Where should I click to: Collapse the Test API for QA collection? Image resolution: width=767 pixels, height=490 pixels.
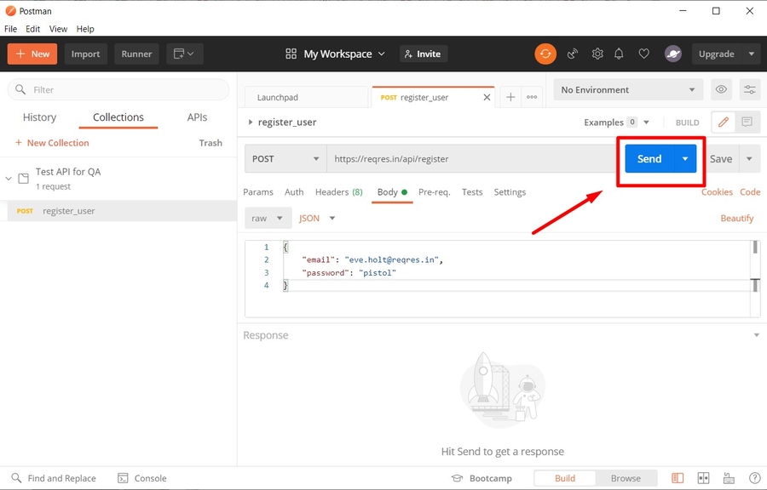(9, 179)
